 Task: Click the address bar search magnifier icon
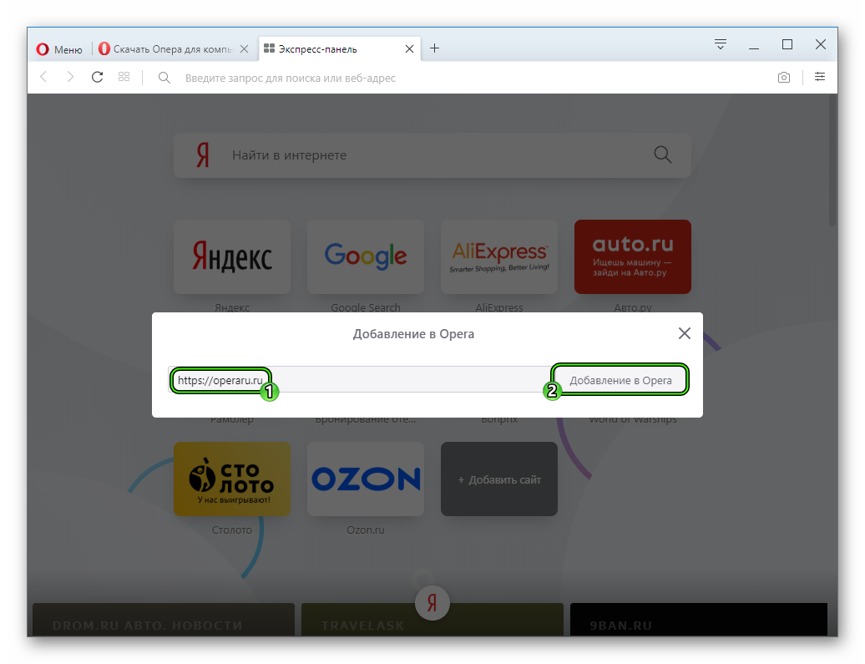[164, 78]
